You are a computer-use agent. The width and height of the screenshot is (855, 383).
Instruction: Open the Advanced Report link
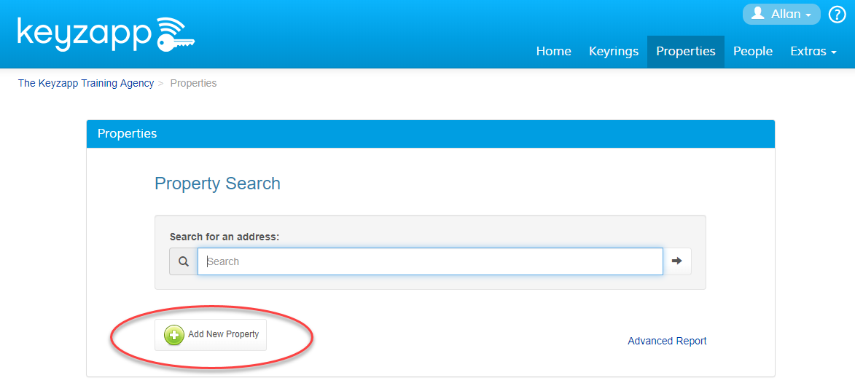pos(667,341)
